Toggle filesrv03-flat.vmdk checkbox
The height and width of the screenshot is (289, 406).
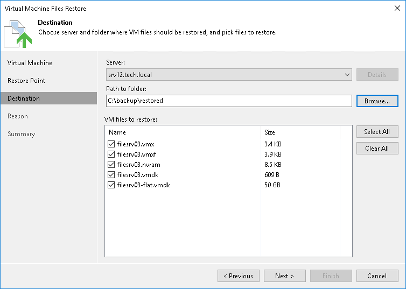[111, 185]
